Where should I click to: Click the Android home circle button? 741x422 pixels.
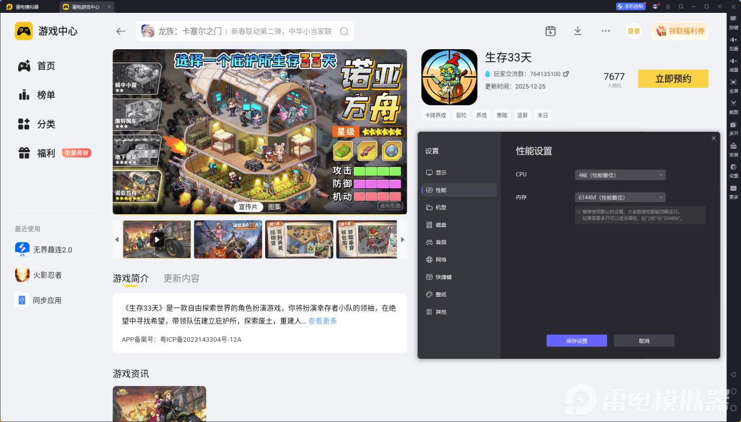pyautogui.click(x=733, y=391)
